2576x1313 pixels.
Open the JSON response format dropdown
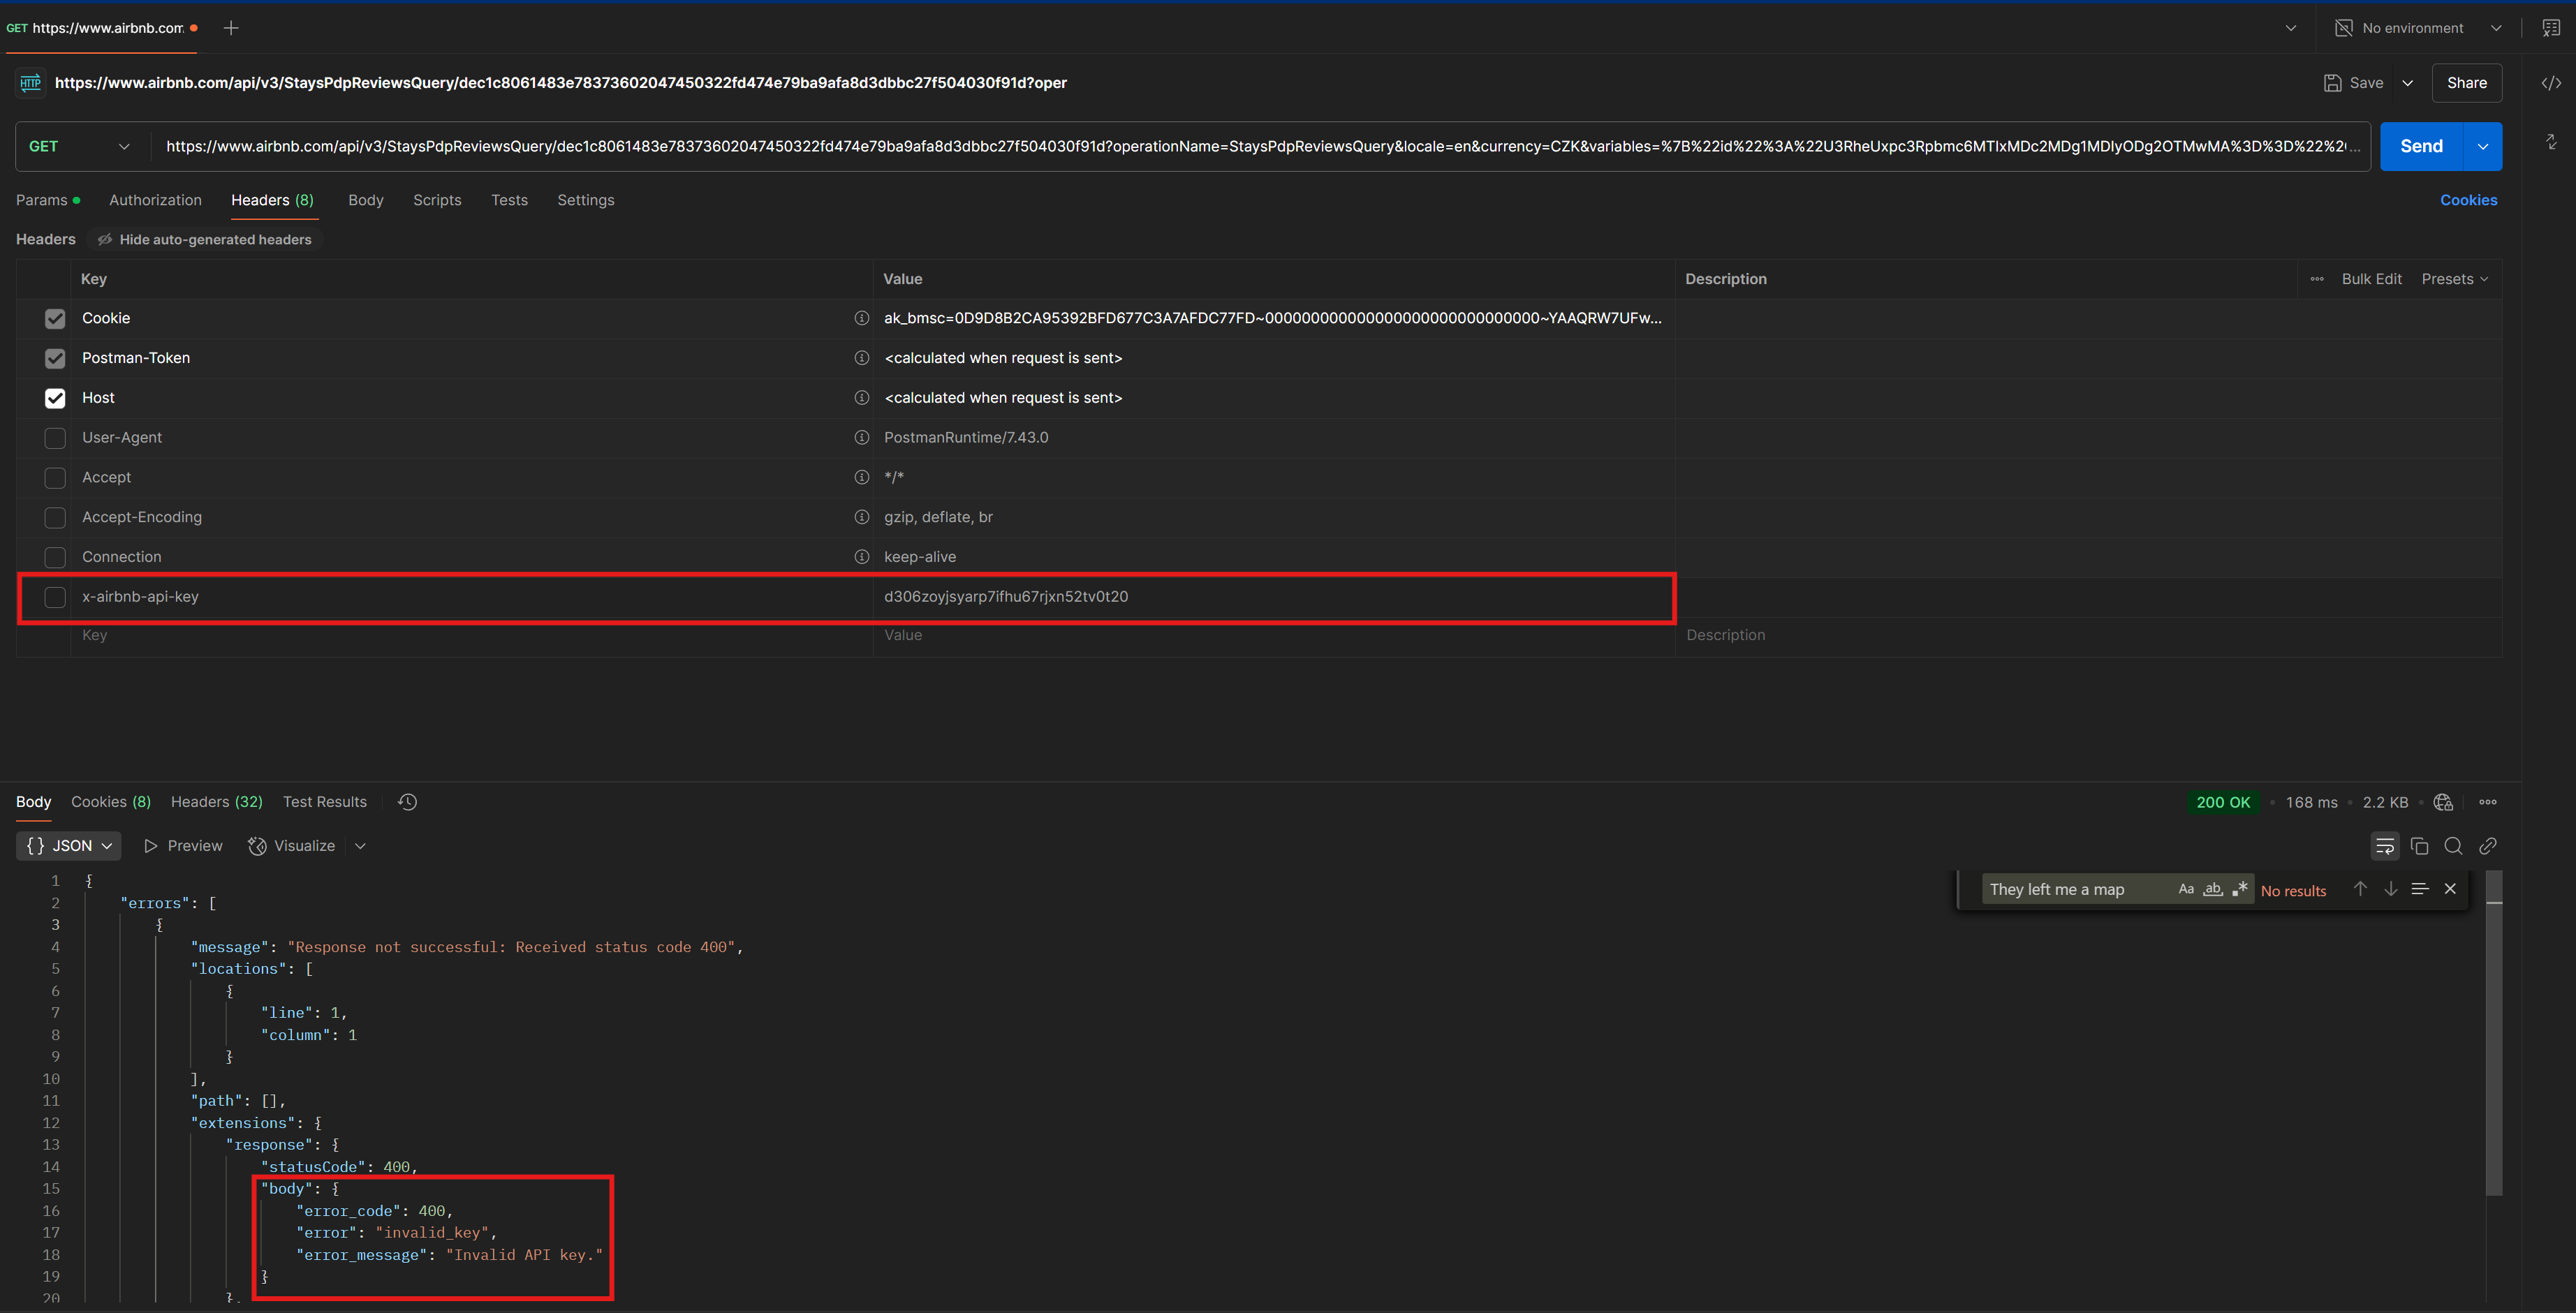click(x=68, y=845)
